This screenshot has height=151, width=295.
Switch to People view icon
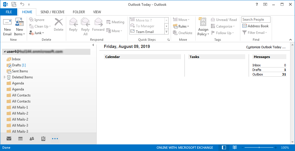32,139
